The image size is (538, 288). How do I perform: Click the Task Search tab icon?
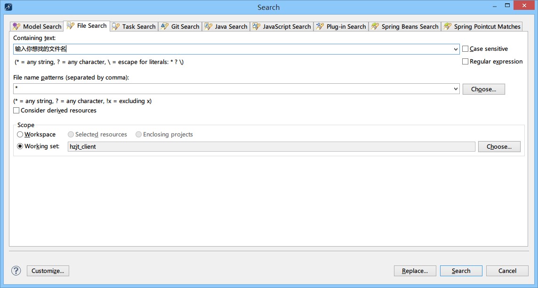(116, 27)
